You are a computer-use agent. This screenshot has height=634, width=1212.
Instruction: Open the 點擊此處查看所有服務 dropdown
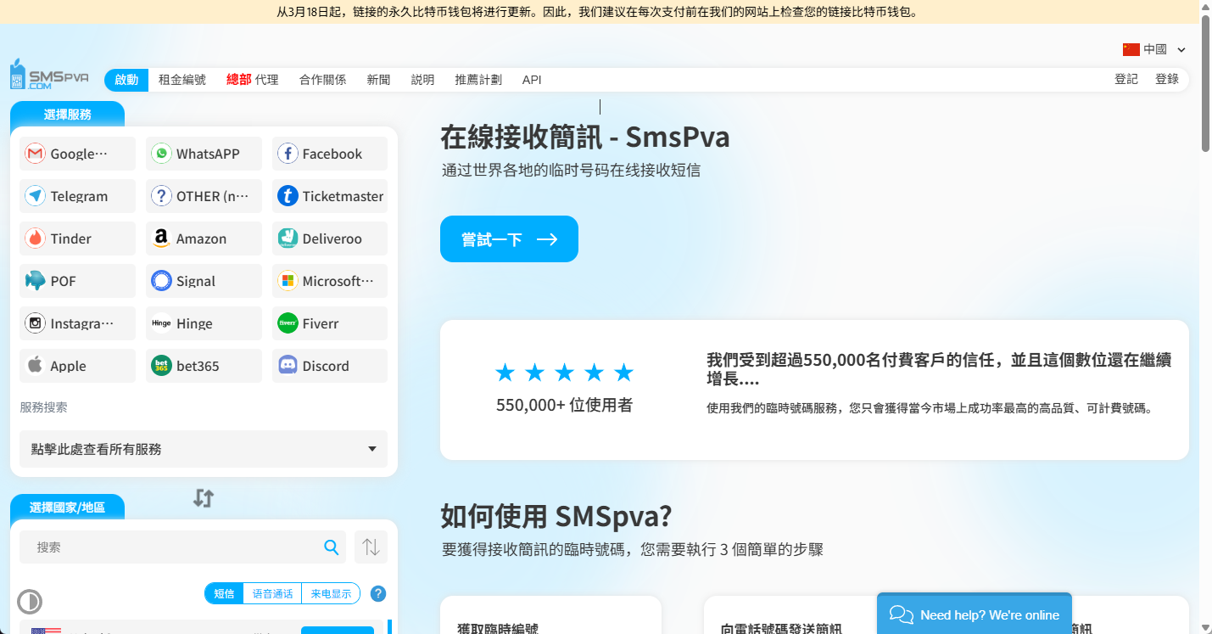204,449
